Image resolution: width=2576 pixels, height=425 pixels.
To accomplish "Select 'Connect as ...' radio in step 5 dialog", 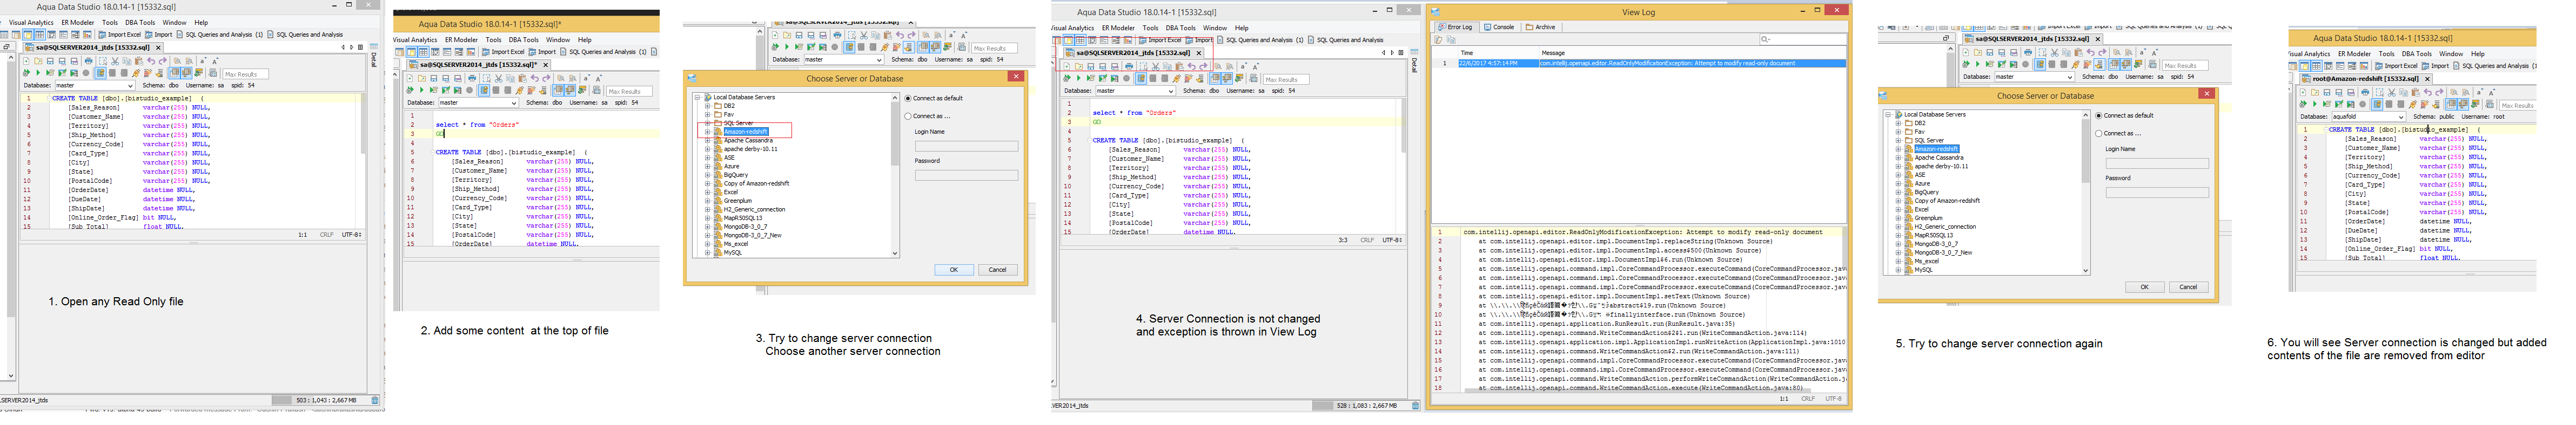I will [2098, 133].
